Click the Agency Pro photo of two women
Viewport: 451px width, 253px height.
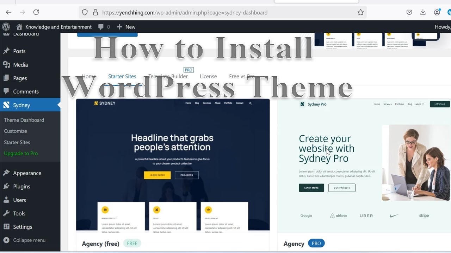[x=416, y=163]
